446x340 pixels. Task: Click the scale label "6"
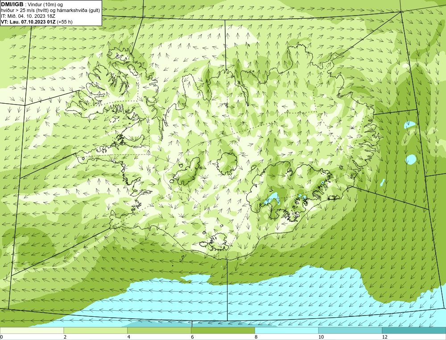coord(193,337)
